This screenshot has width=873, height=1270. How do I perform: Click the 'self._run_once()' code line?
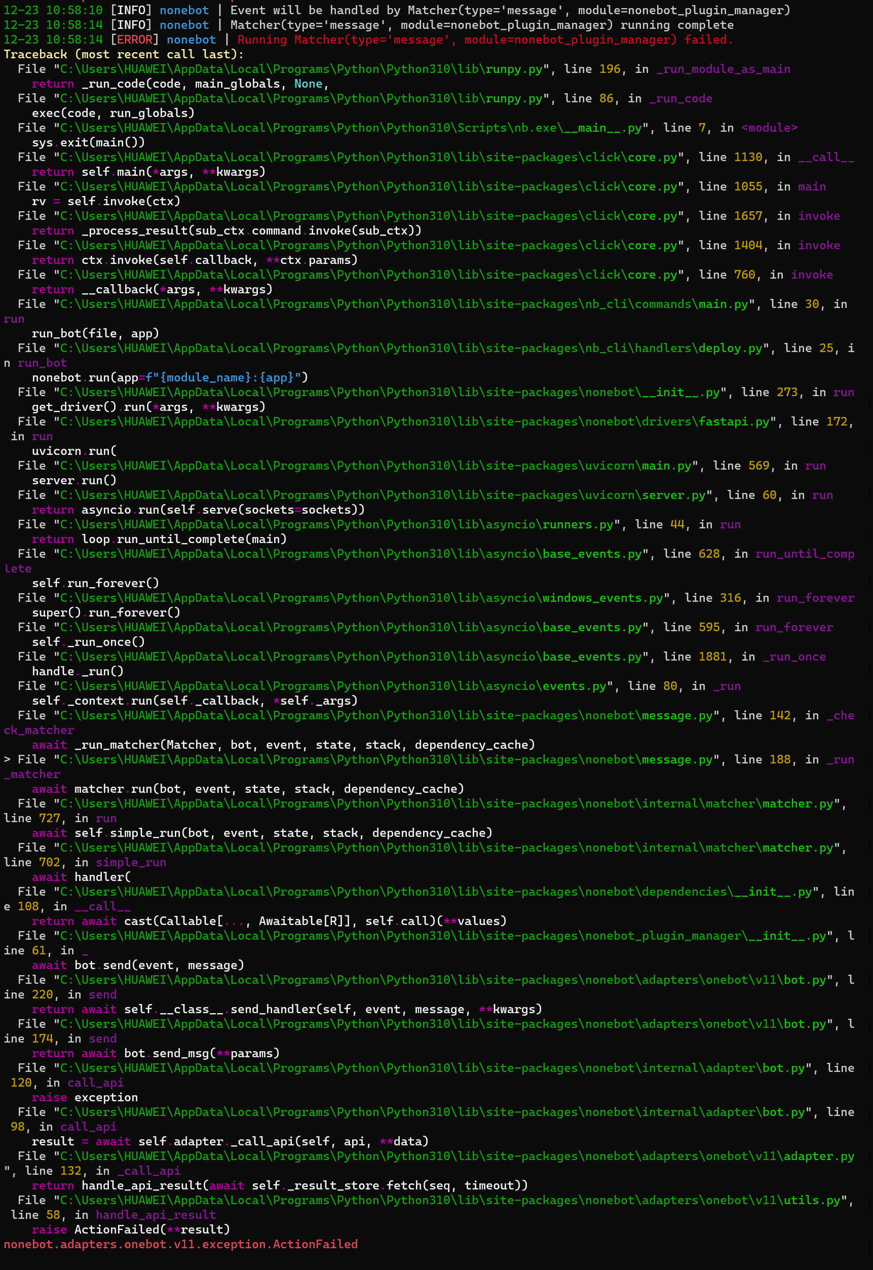click(88, 642)
